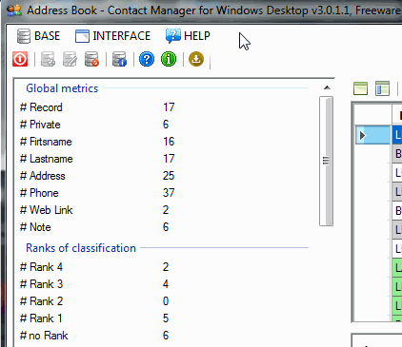The image size is (402, 347).
Task: Click the add record database icon
Action: click(x=48, y=59)
